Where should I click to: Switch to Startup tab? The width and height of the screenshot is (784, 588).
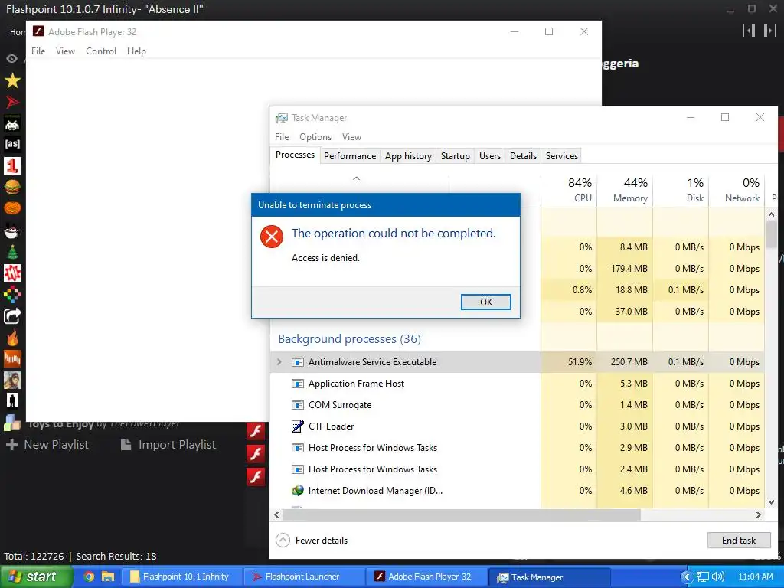455,156
